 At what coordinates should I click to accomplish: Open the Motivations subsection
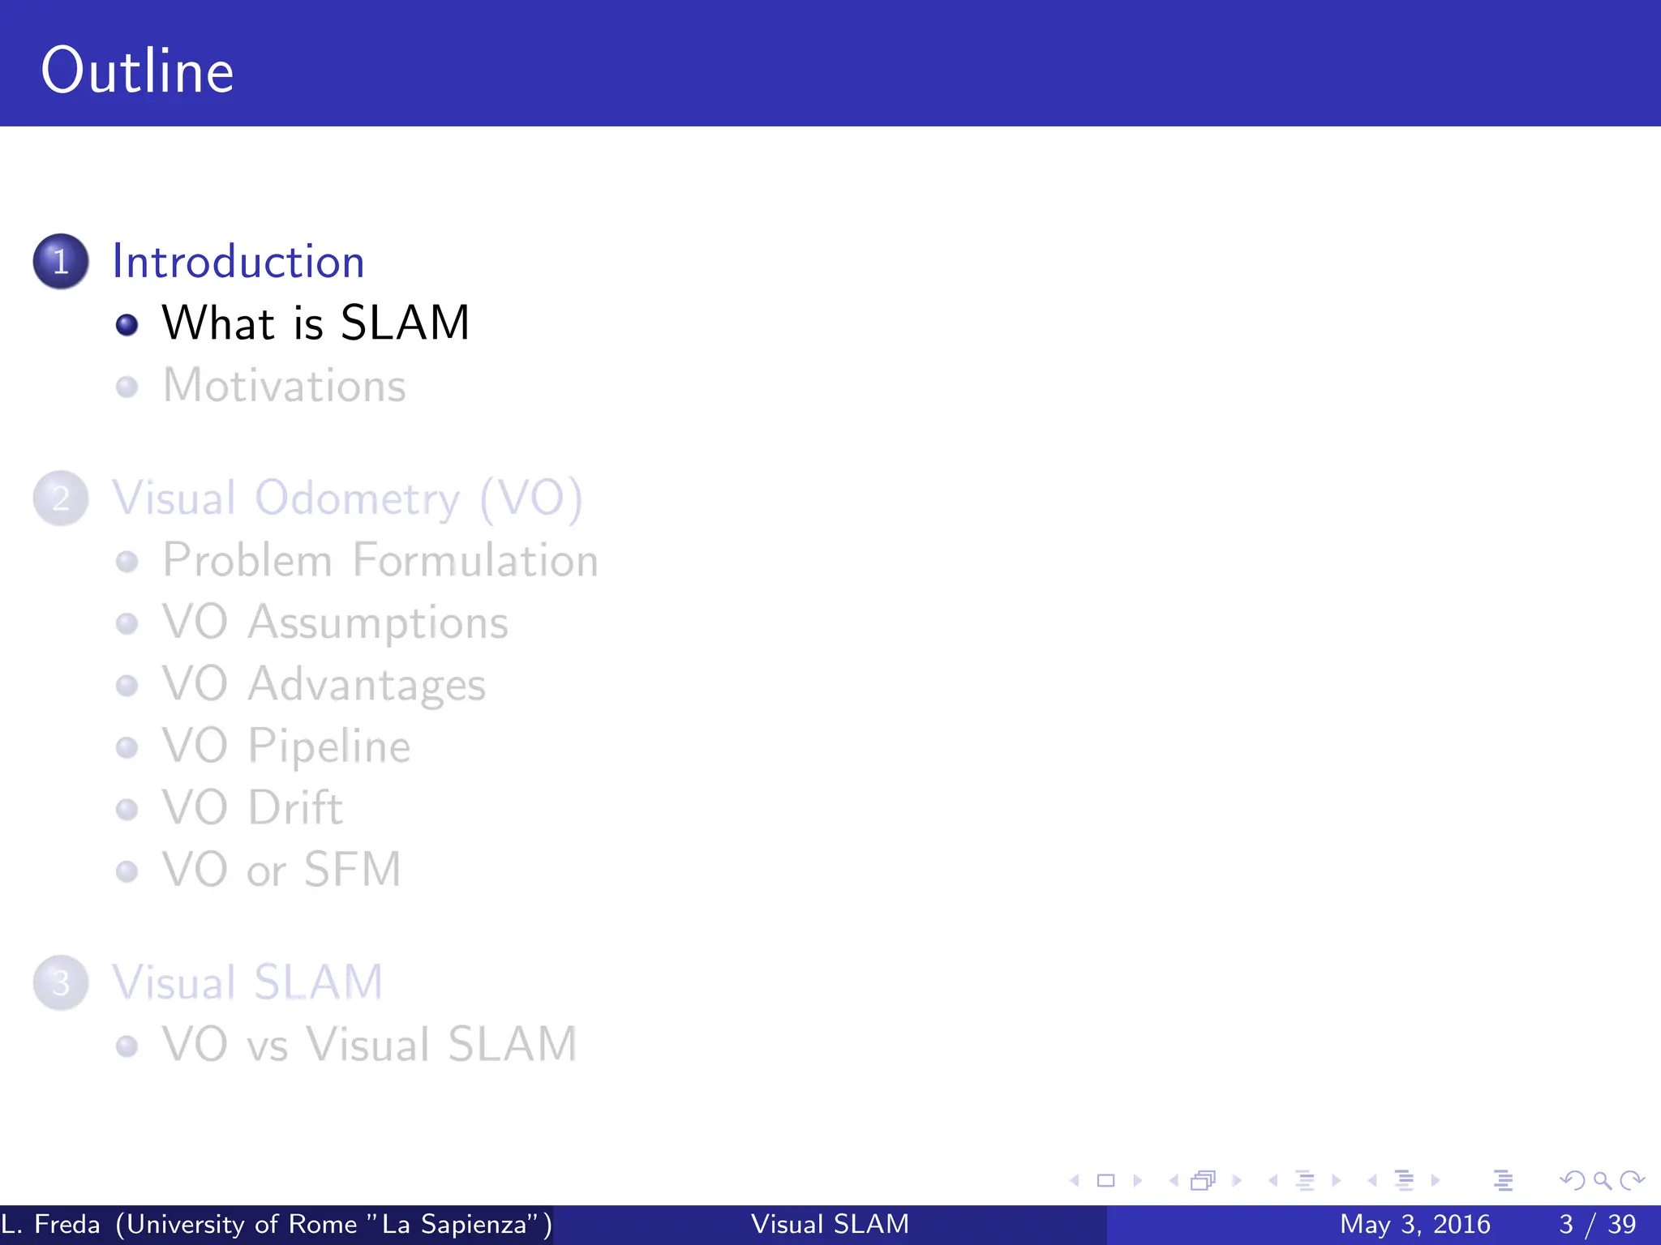pos(285,385)
